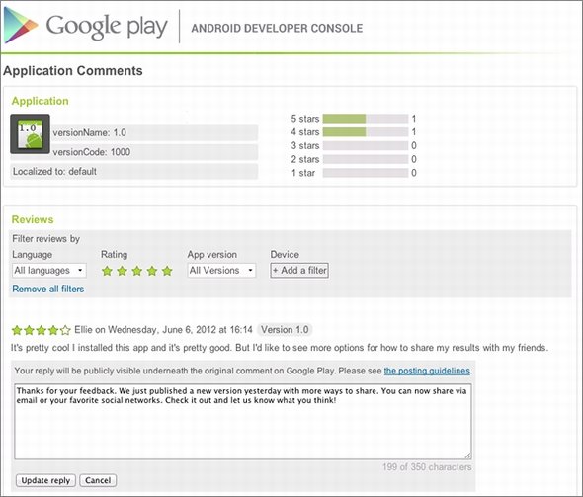Click the 4 stars rating bar

(366, 132)
